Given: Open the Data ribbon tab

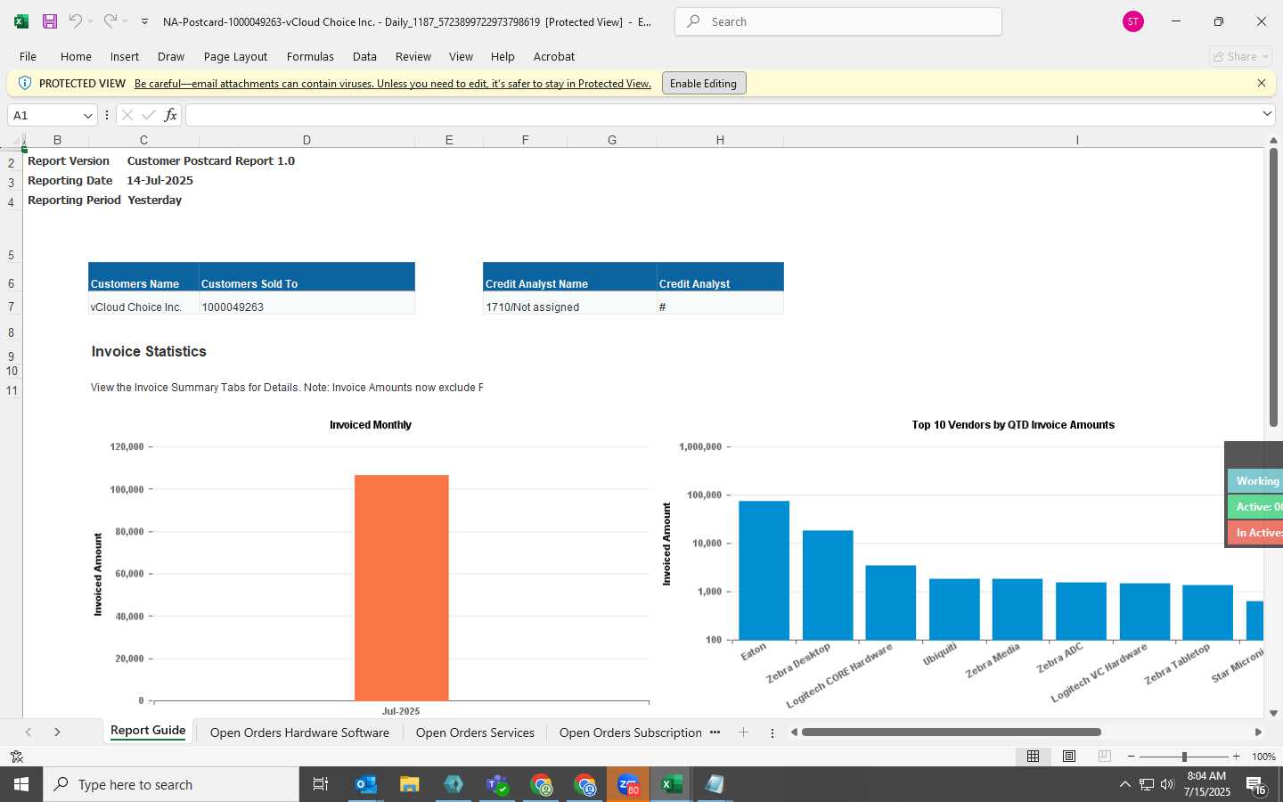Looking at the screenshot, I should pyautogui.click(x=364, y=56).
